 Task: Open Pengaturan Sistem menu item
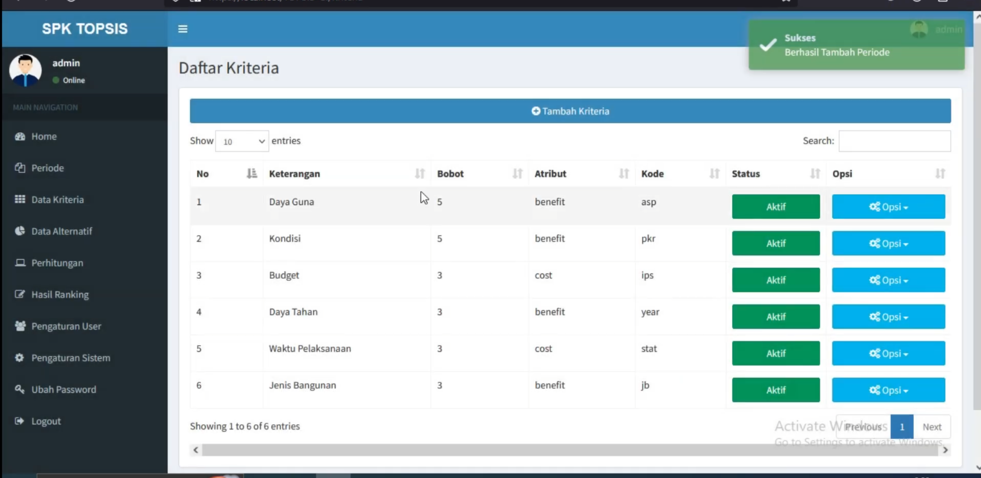(84, 358)
